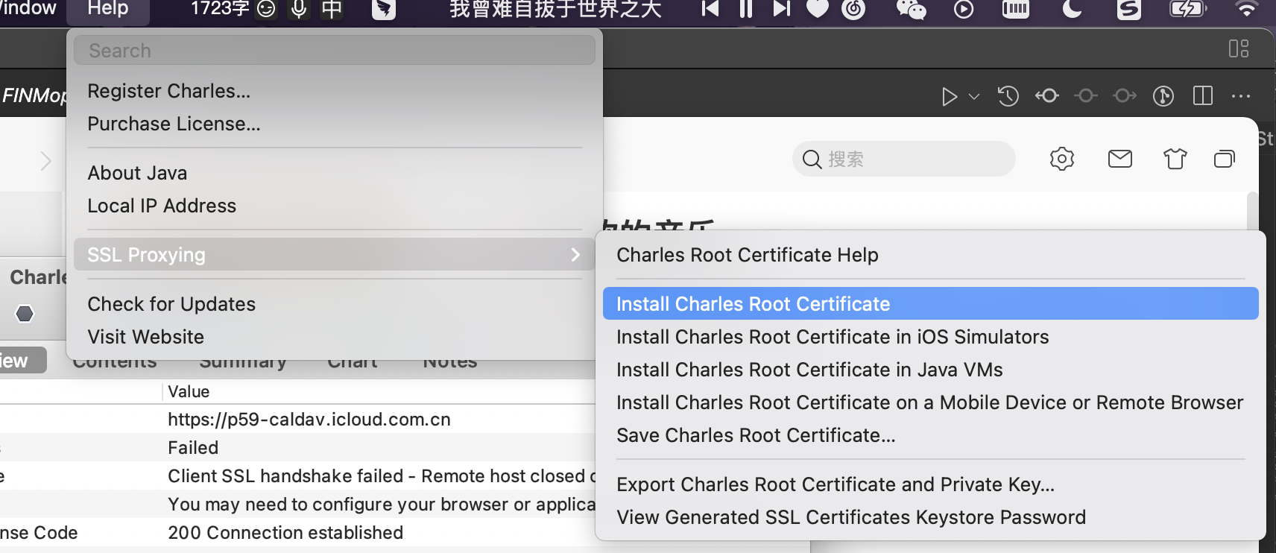Click the circled source control branch icon

coord(1163,96)
